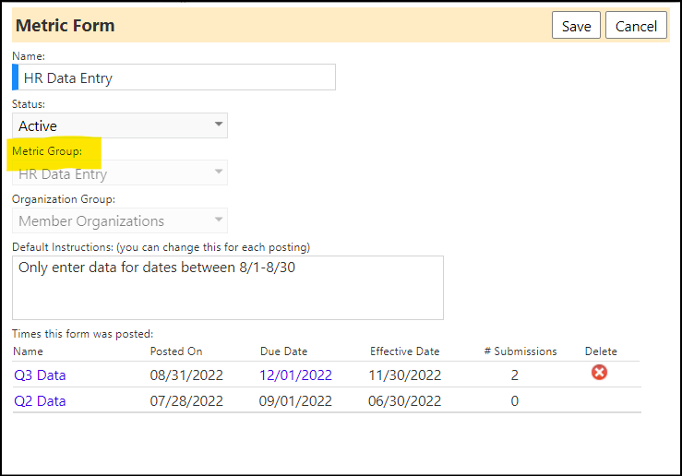The height and width of the screenshot is (476, 682).
Task: Open the Q2 Data posting link
Action: click(40, 400)
